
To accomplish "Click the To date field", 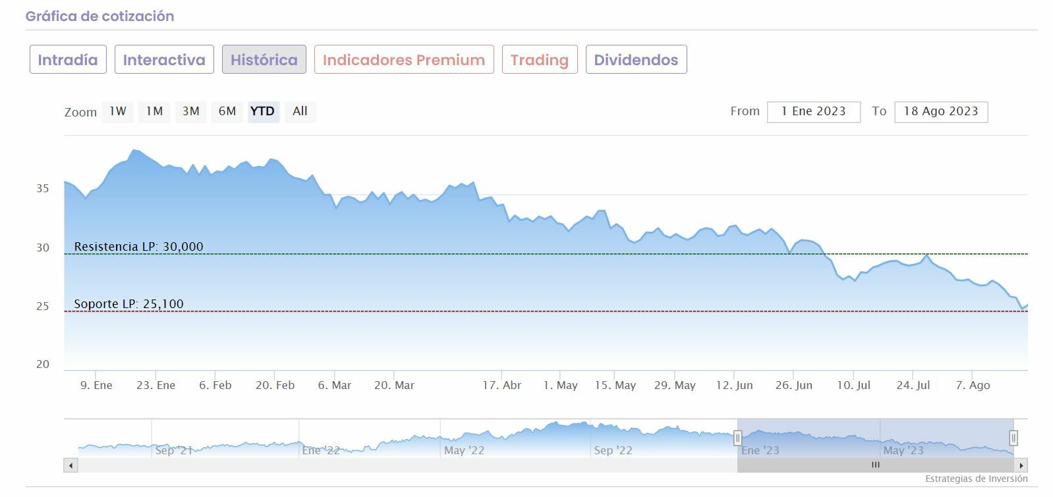I will point(941,112).
